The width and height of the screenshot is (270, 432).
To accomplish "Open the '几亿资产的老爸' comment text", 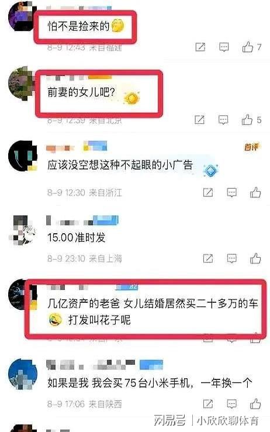I will pos(153,312).
